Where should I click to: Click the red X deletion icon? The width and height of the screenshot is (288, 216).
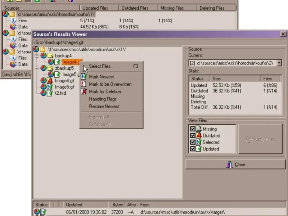pyautogui.click(x=84, y=91)
